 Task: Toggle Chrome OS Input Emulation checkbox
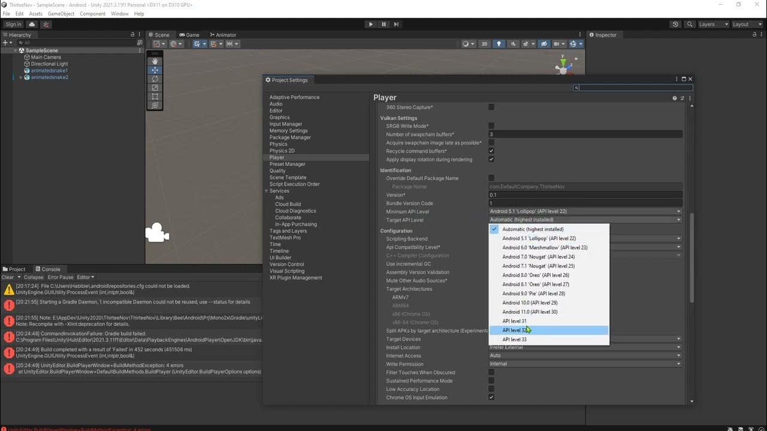click(x=491, y=397)
